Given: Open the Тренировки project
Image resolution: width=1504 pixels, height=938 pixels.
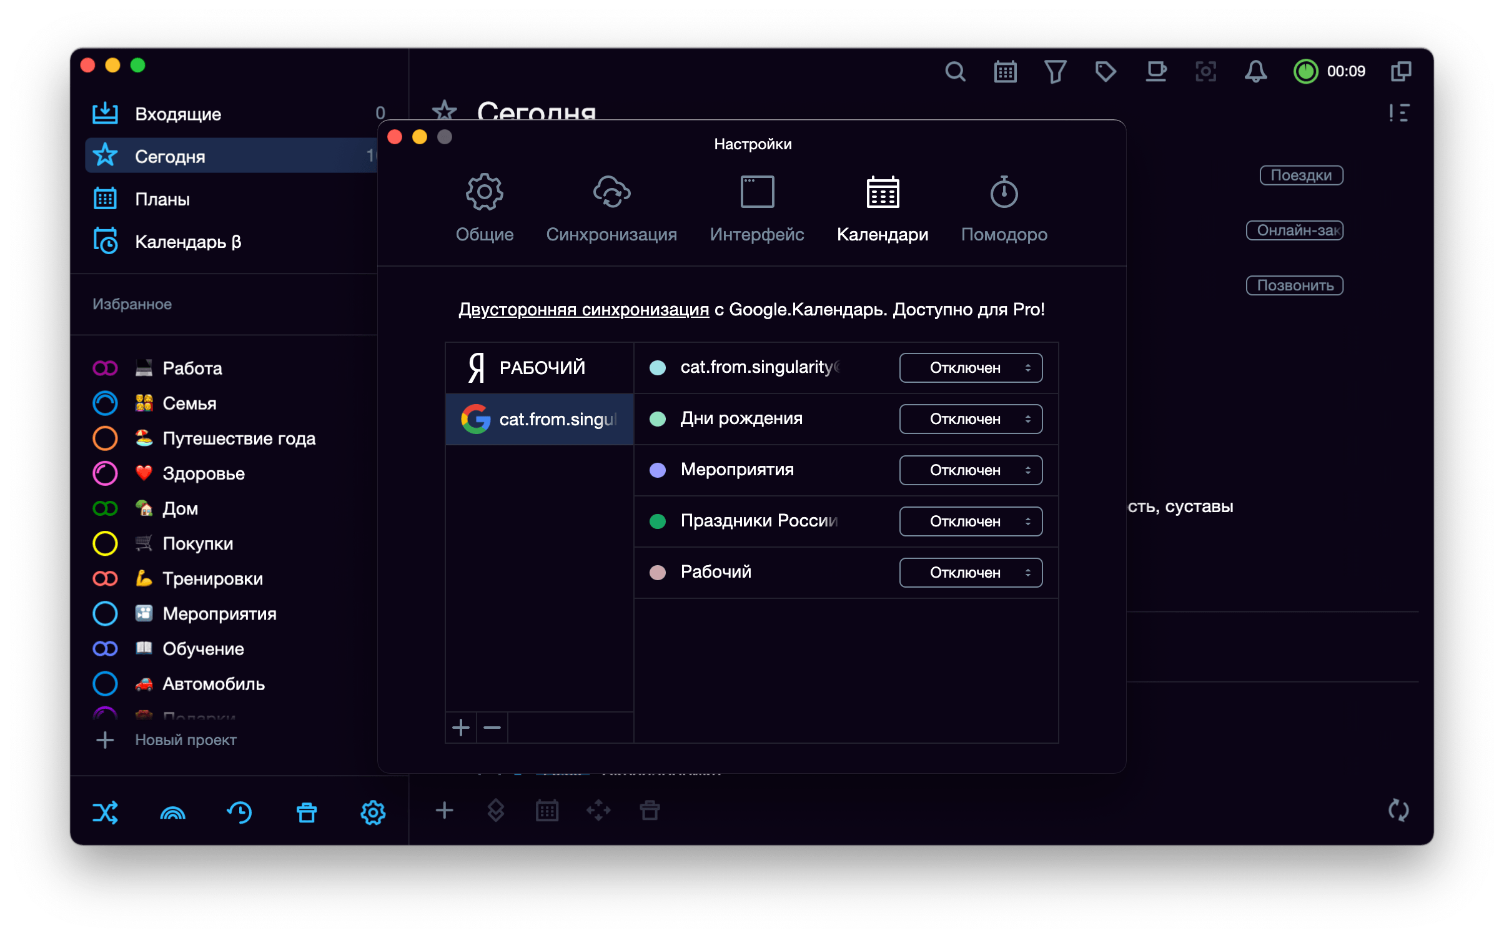Looking at the screenshot, I should 231,579.
